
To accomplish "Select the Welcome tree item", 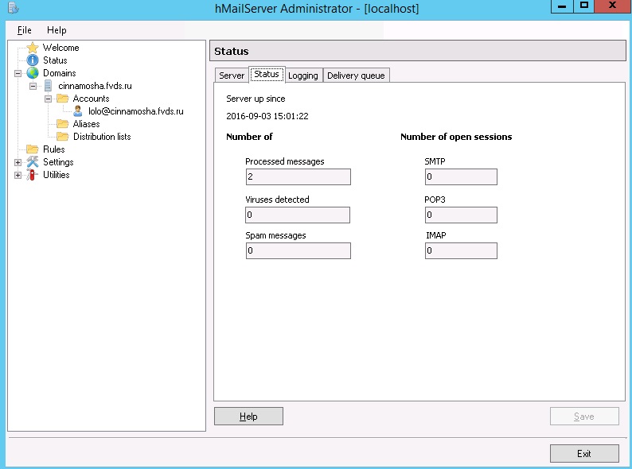I will point(60,48).
